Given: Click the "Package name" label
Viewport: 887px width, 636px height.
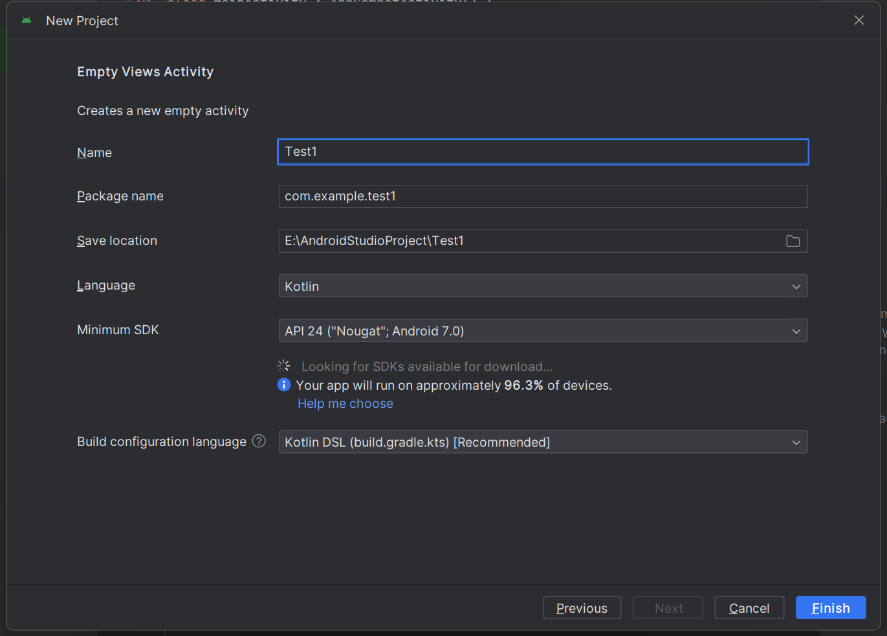Looking at the screenshot, I should [x=120, y=196].
